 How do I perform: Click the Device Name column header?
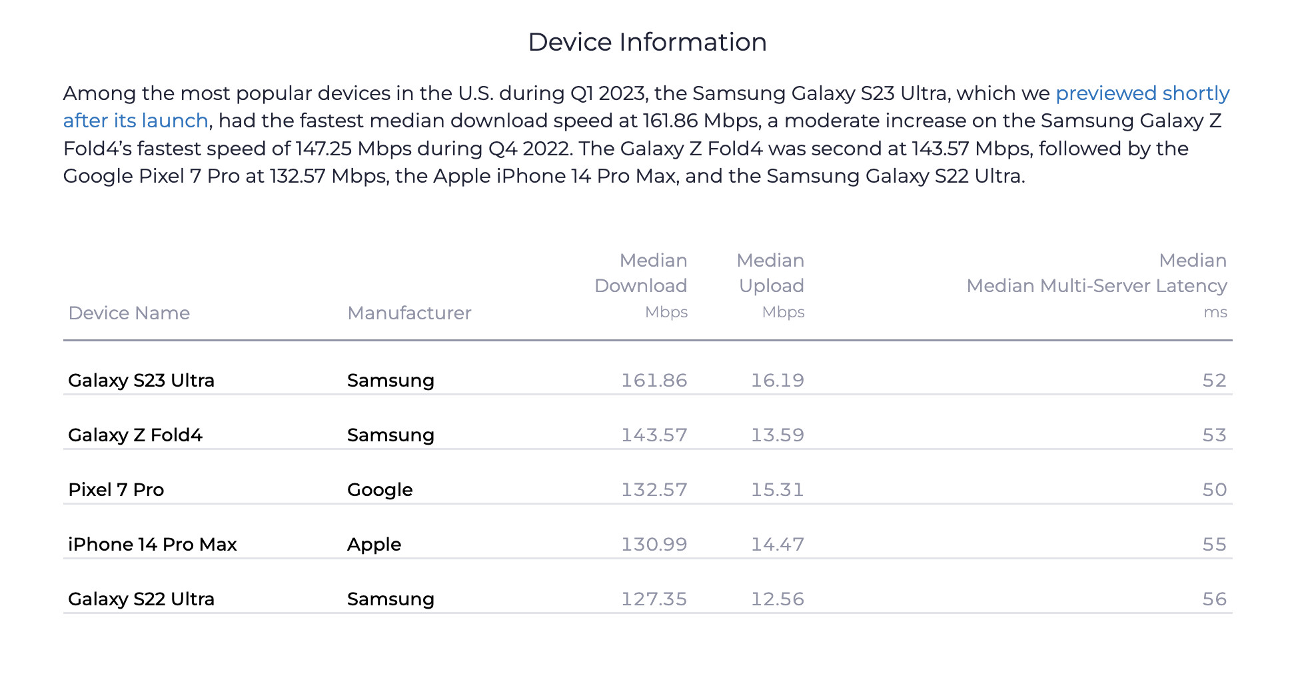(x=129, y=313)
